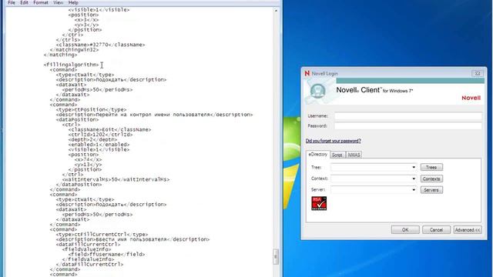The width and height of the screenshot is (493, 277).
Task: Open the Format menu in Notepad
Action: pos(41,2)
